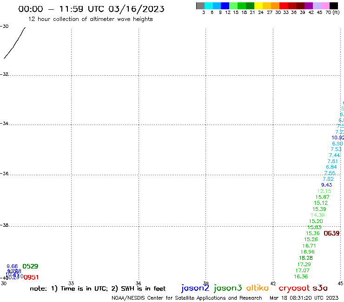Click the wave height value 16.96
The width and height of the screenshot is (344, 302).
(308, 252)
